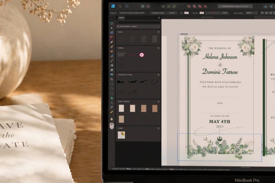Collapse the Annotation Arrows subcategory
Image resolution: width=275 pixels, height=183 pixels.
coord(117,75)
